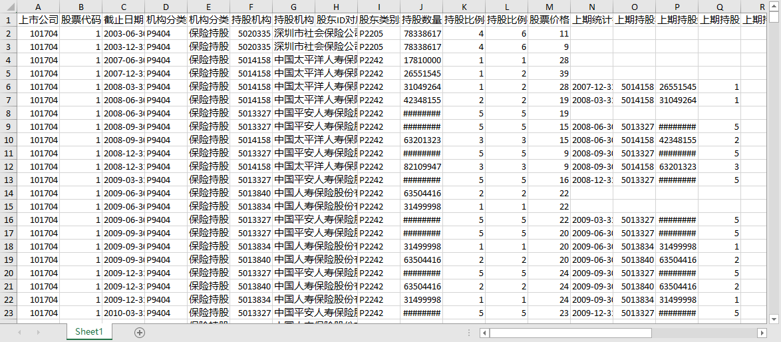This screenshot has width=781, height=342.
Task: Select header cell '股票代码' in B1
Action: pyautogui.click(x=80, y=20)
